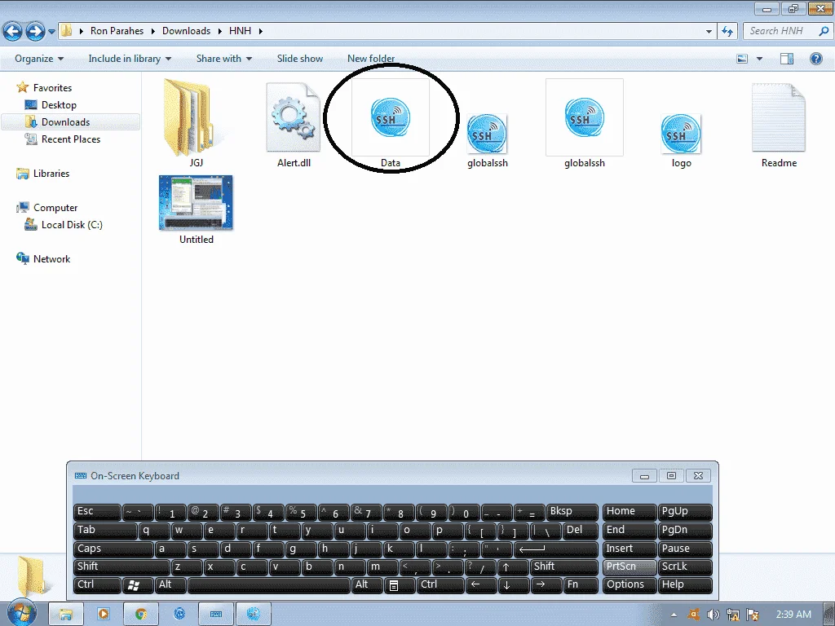Open the JGJ folder icon
Screen dimensions: 835x626
tap(189, 117)
